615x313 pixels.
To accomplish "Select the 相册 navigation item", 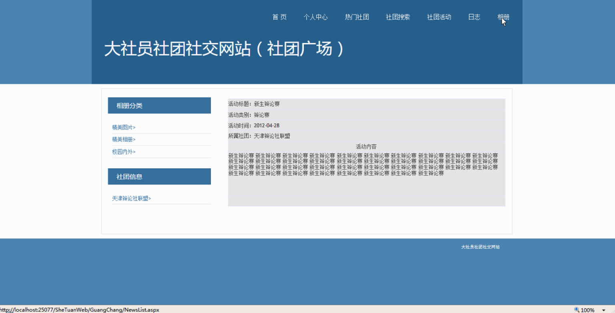I will 502,17.
